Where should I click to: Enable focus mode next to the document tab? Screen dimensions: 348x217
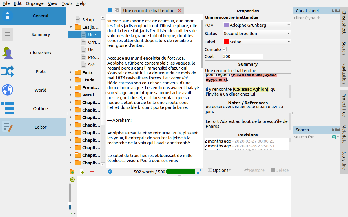coord(117,10)
